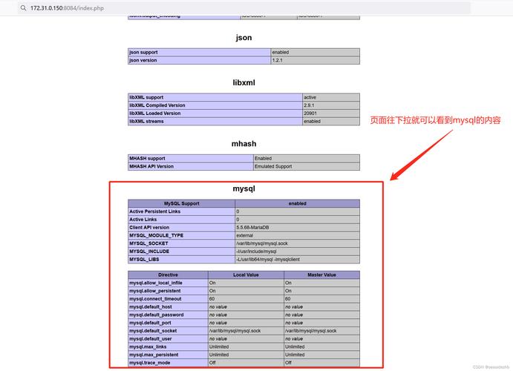The image size is (513, 371).
Task: Click the 'Local Value' column header
Action: pos(246,275)
